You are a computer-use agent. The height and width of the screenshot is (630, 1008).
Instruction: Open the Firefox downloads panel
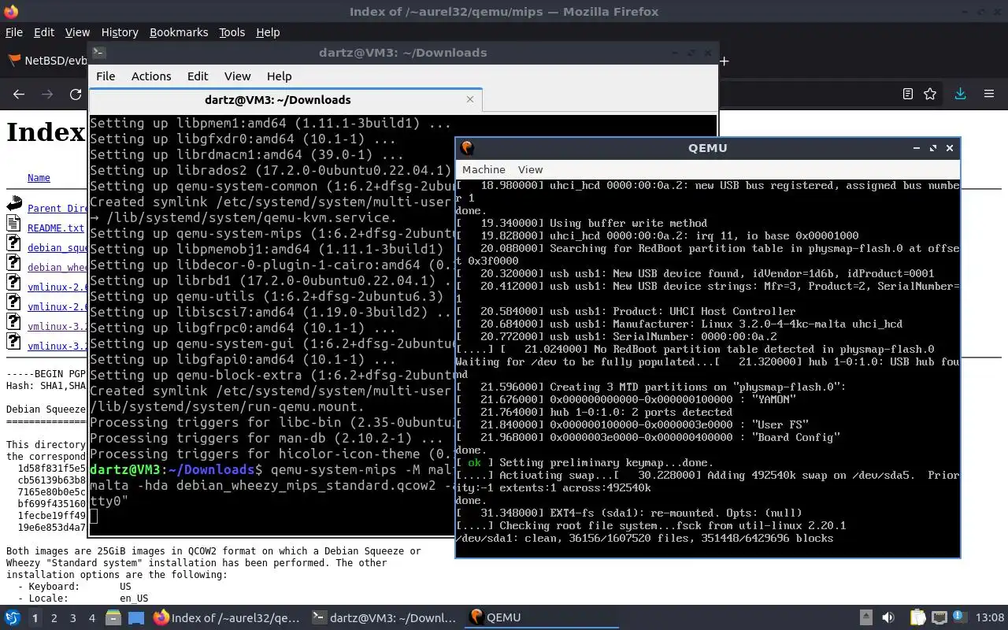click(960, 94)
